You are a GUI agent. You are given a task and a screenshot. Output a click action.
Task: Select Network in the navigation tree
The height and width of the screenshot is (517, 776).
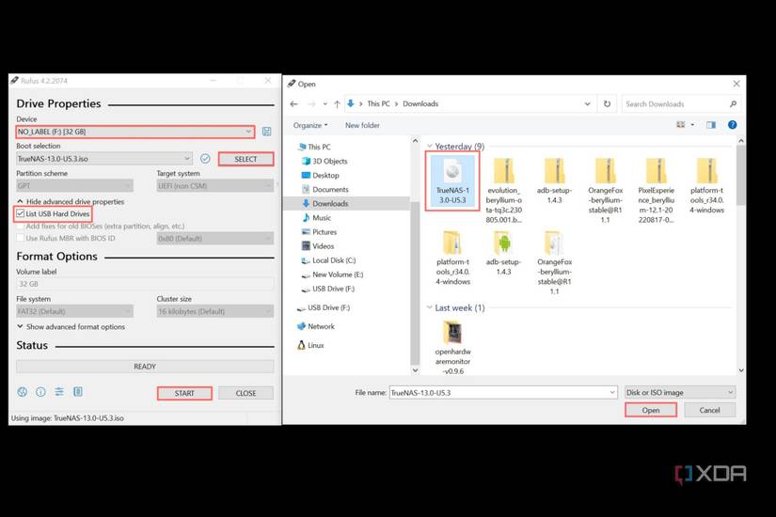pyautogui.click(x=316, y=326)
